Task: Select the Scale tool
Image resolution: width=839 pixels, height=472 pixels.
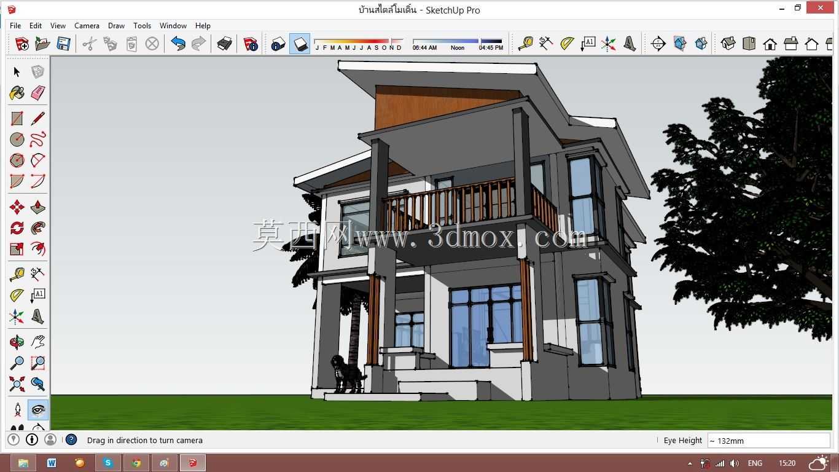Action: tap(17, 249)
